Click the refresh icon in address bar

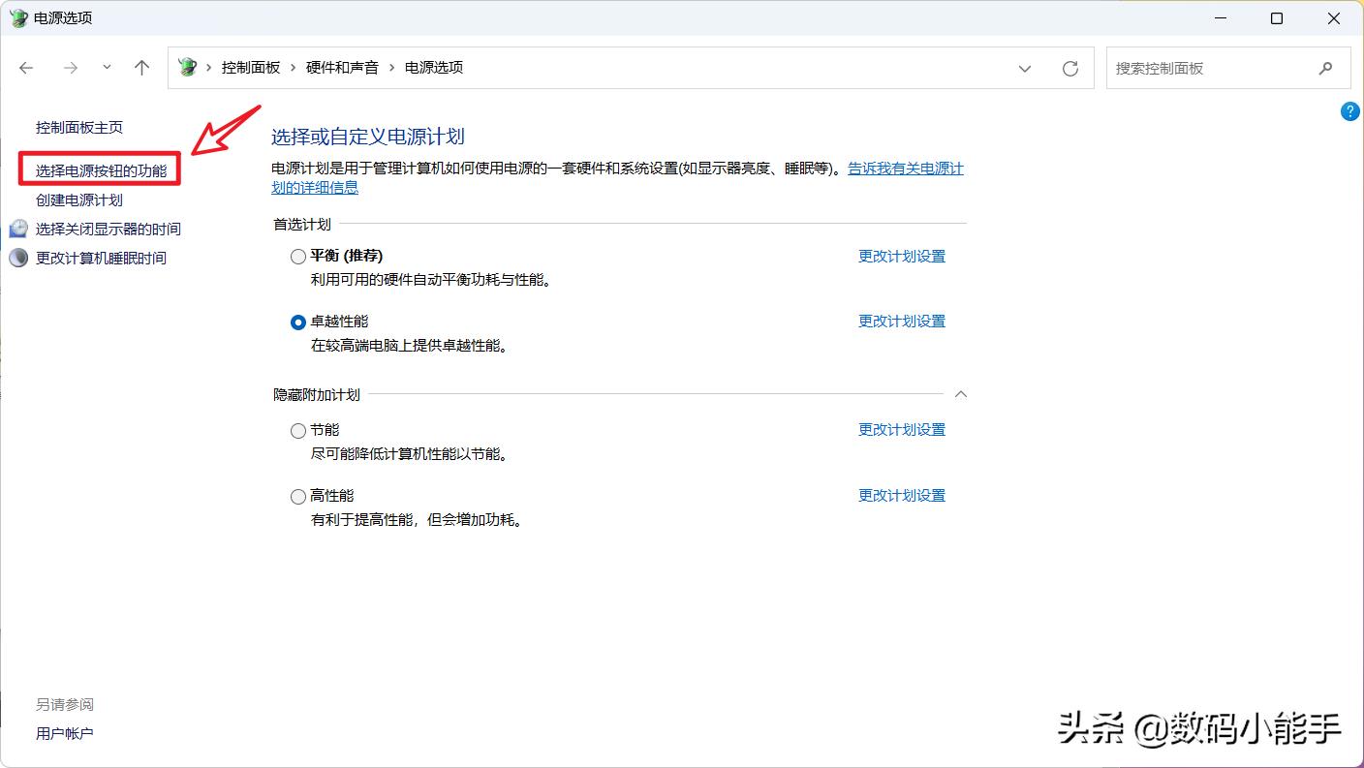click(x=1070, y=68)
